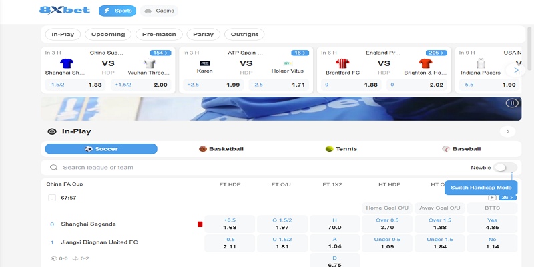The height and width of the screenshot is (267, 534).
Task: Select Under 0.5 odds 1.09
Action: [387, 243]
